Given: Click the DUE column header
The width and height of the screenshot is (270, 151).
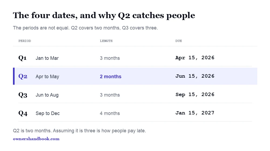Looking at the screenshot, I should tap(178, 41).
